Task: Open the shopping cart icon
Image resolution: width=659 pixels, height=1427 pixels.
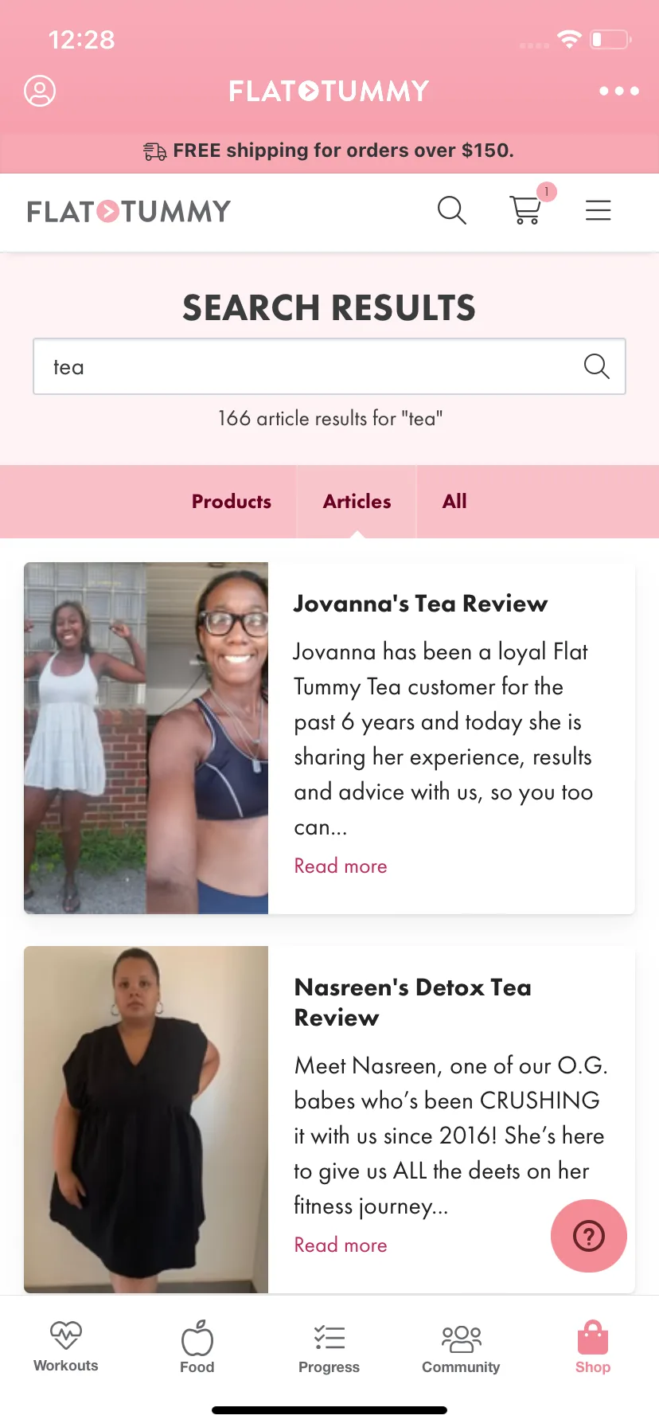Action: pos(526,209)
